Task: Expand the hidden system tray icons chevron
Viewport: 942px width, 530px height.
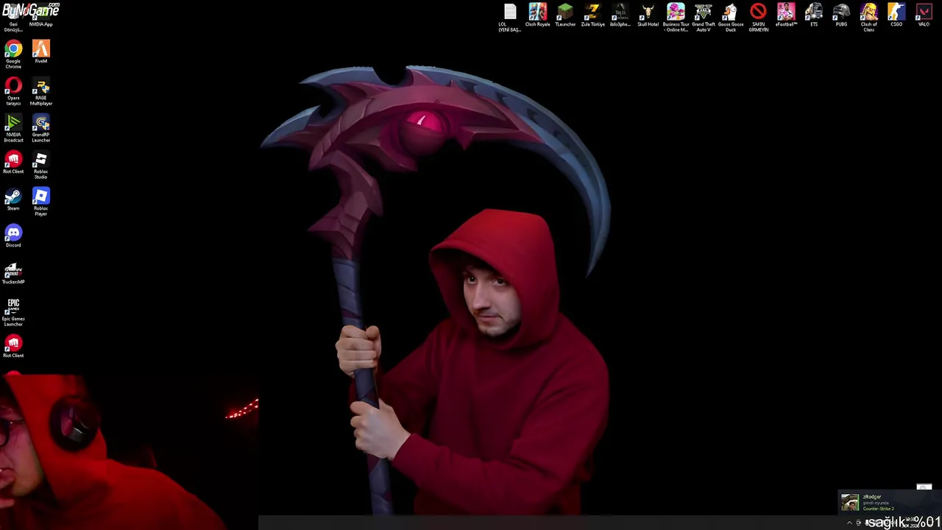Action: click(x=849, y=523)
